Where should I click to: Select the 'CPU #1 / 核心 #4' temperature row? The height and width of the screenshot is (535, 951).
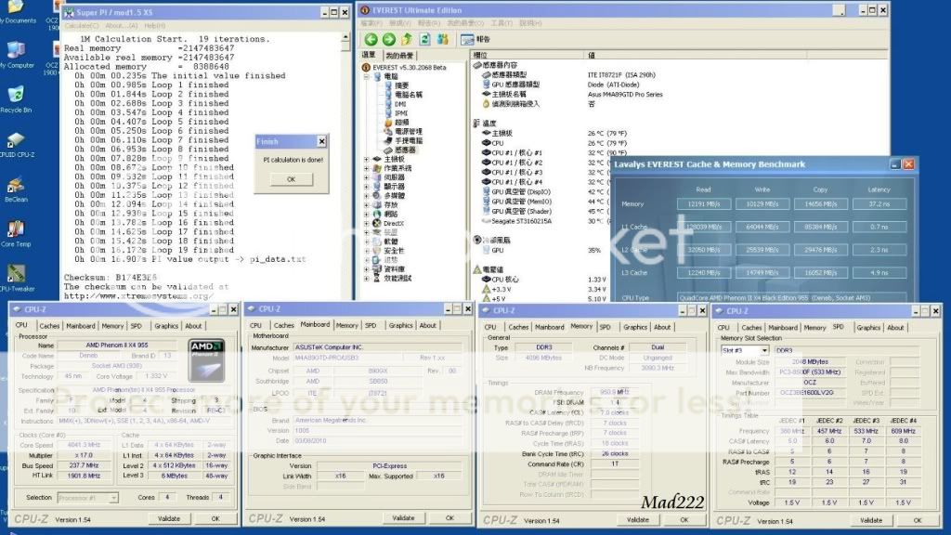(516, 182)
